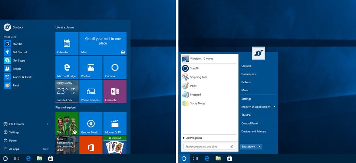Open File Explorer on the left taskbar
Screen dimensions: 356x163
point(40,159)
